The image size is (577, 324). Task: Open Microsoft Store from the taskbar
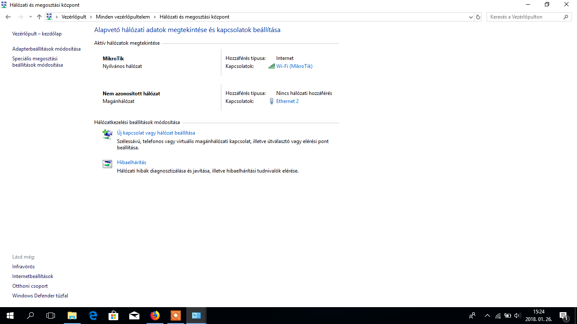click(114, 316)
